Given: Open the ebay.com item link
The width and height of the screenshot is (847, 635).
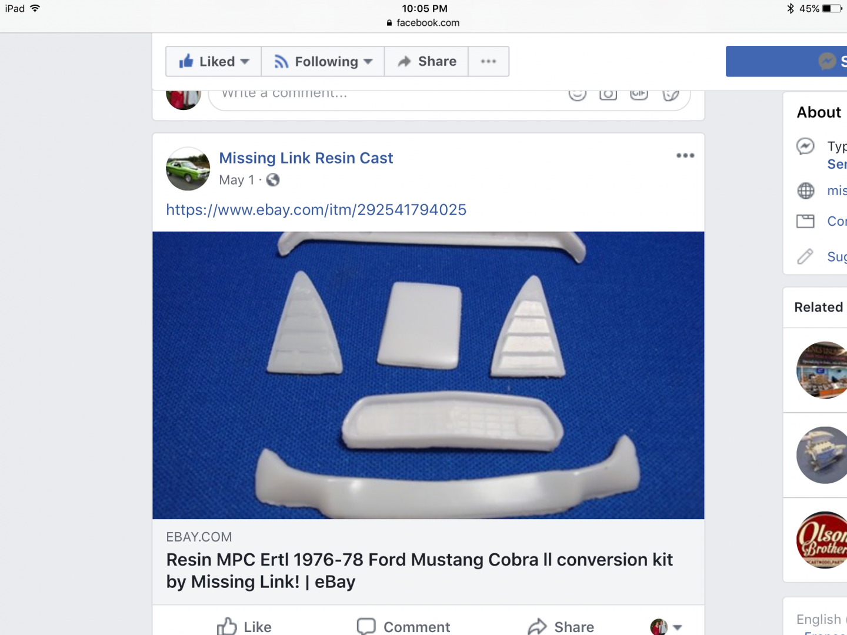Looking at the screenshot, I should pyautogui.click(x=316, y=210).
